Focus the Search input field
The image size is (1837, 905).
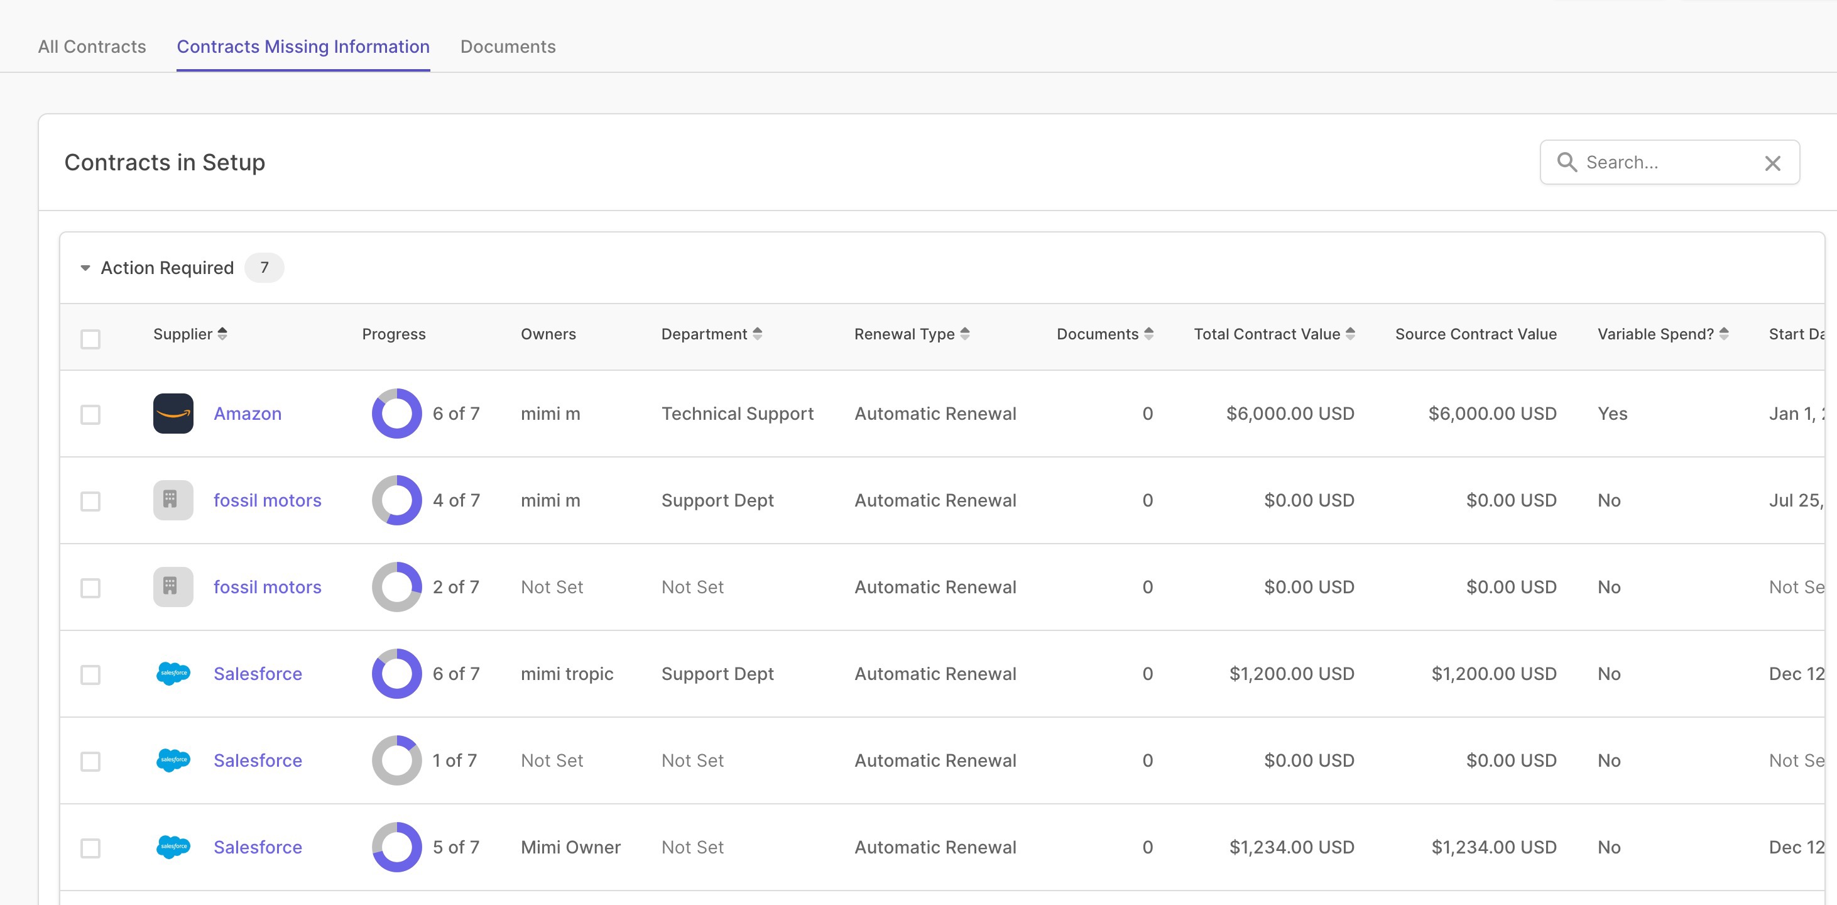[1669, 163]
